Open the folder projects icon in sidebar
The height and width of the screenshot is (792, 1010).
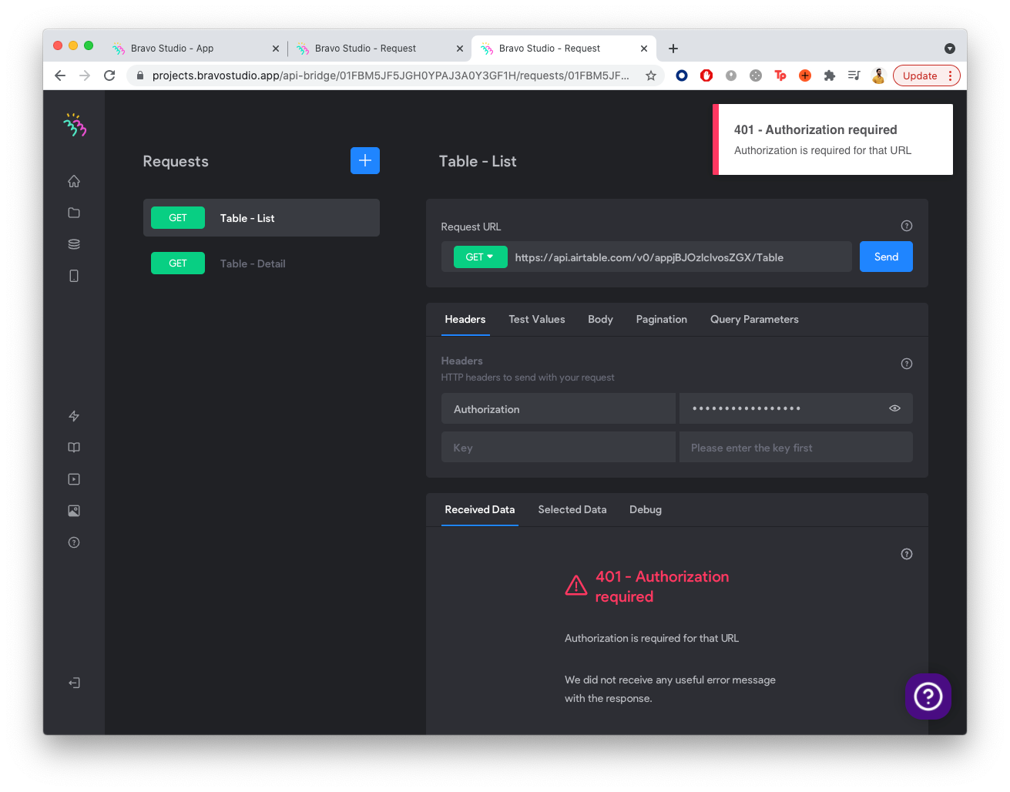(74, 213)
